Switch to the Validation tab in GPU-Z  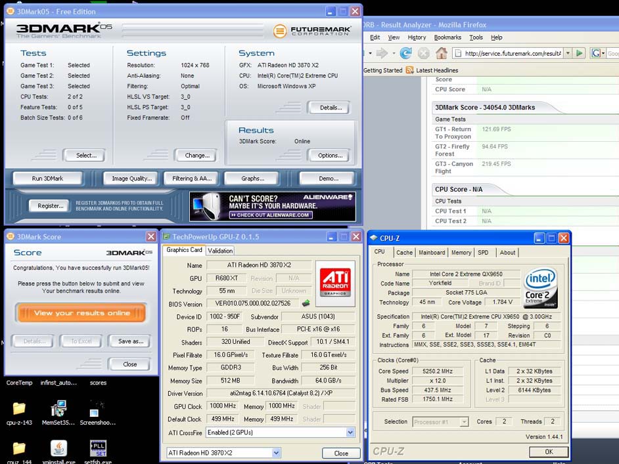pyautogui.click(x=220, y=251)
